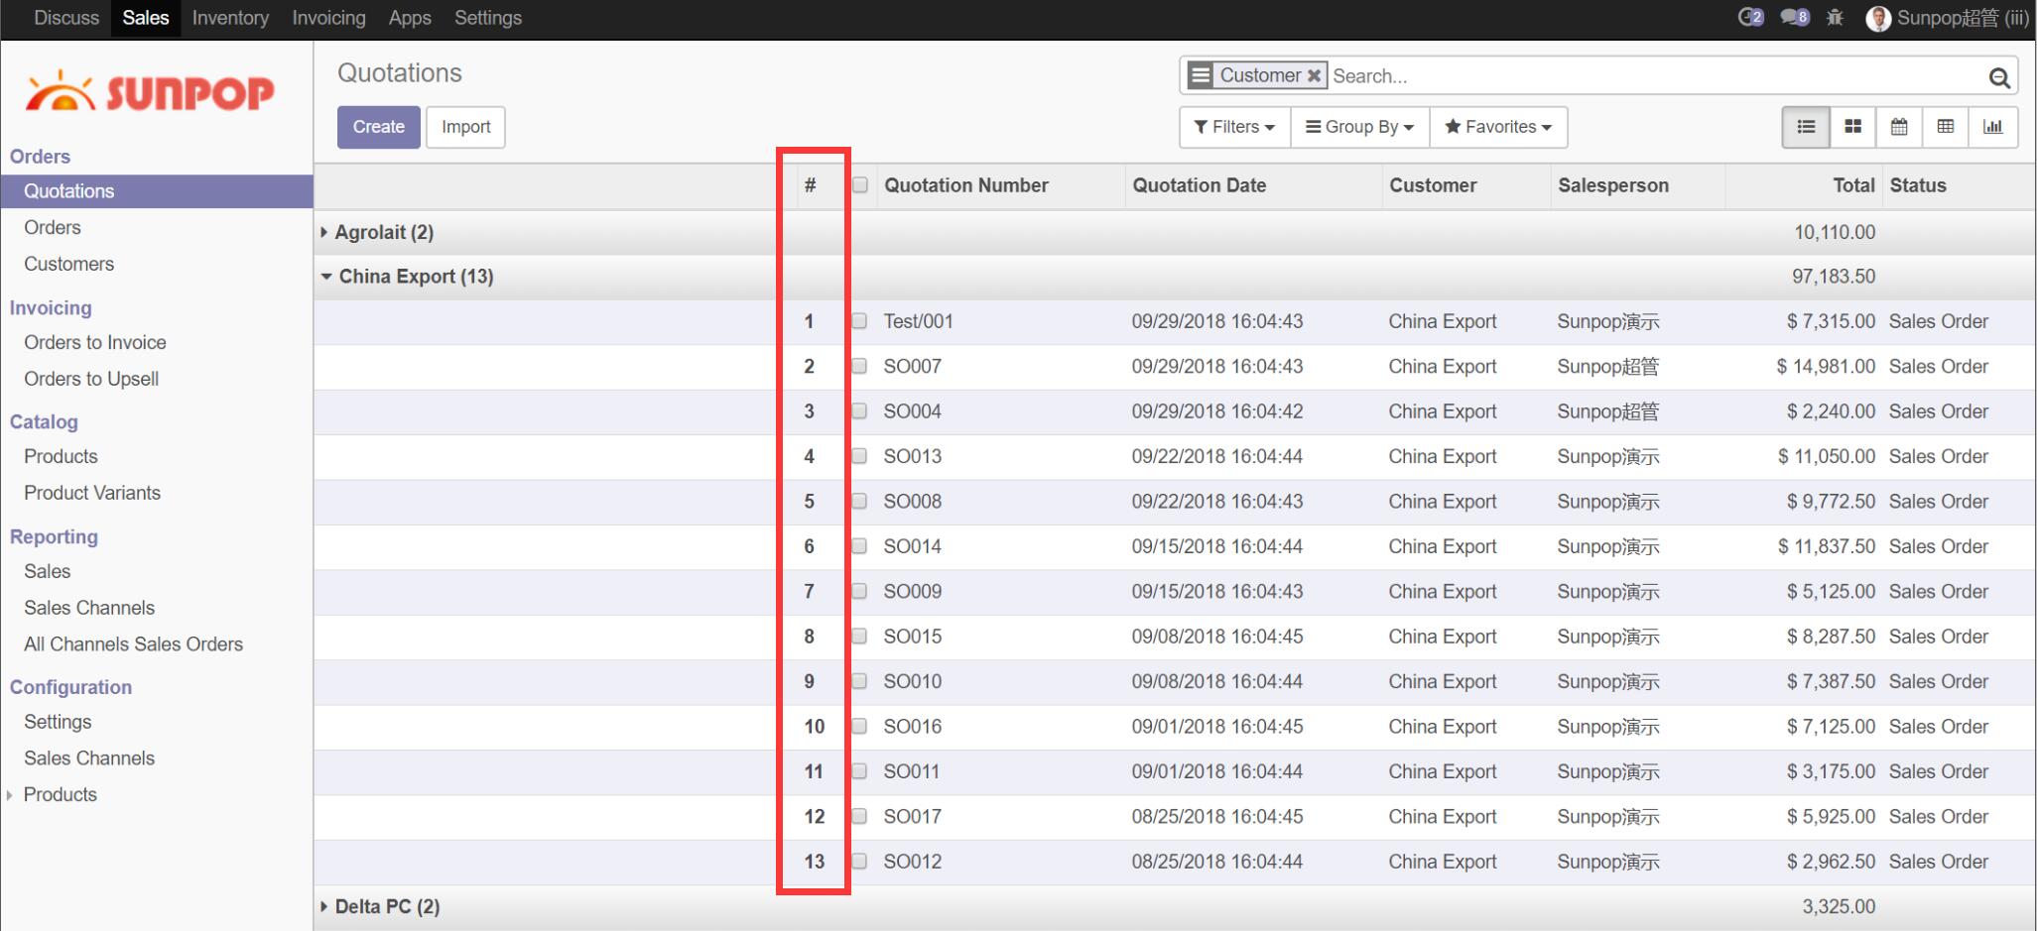Viewport: 2037px width, 931px height.
Task: Open Orders in the sidebar
Action: [x=53, y=227]
